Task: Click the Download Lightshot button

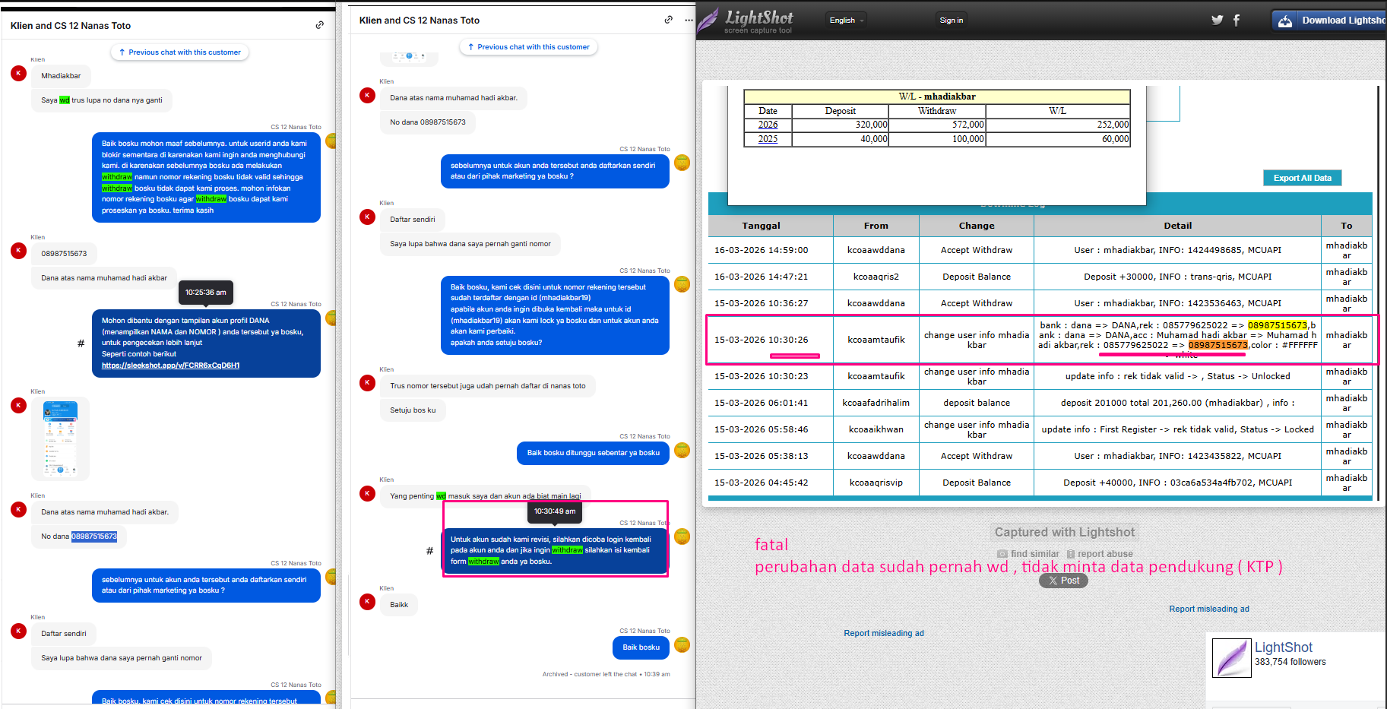Action: click(x=1330, y=21)
